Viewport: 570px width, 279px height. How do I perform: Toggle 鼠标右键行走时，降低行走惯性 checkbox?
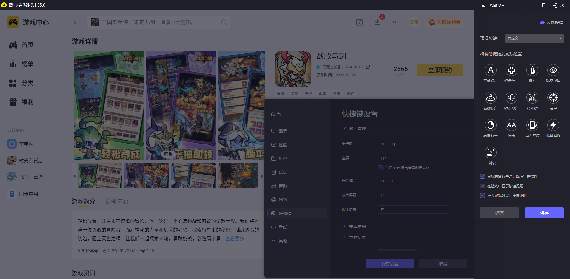point(483,176)
